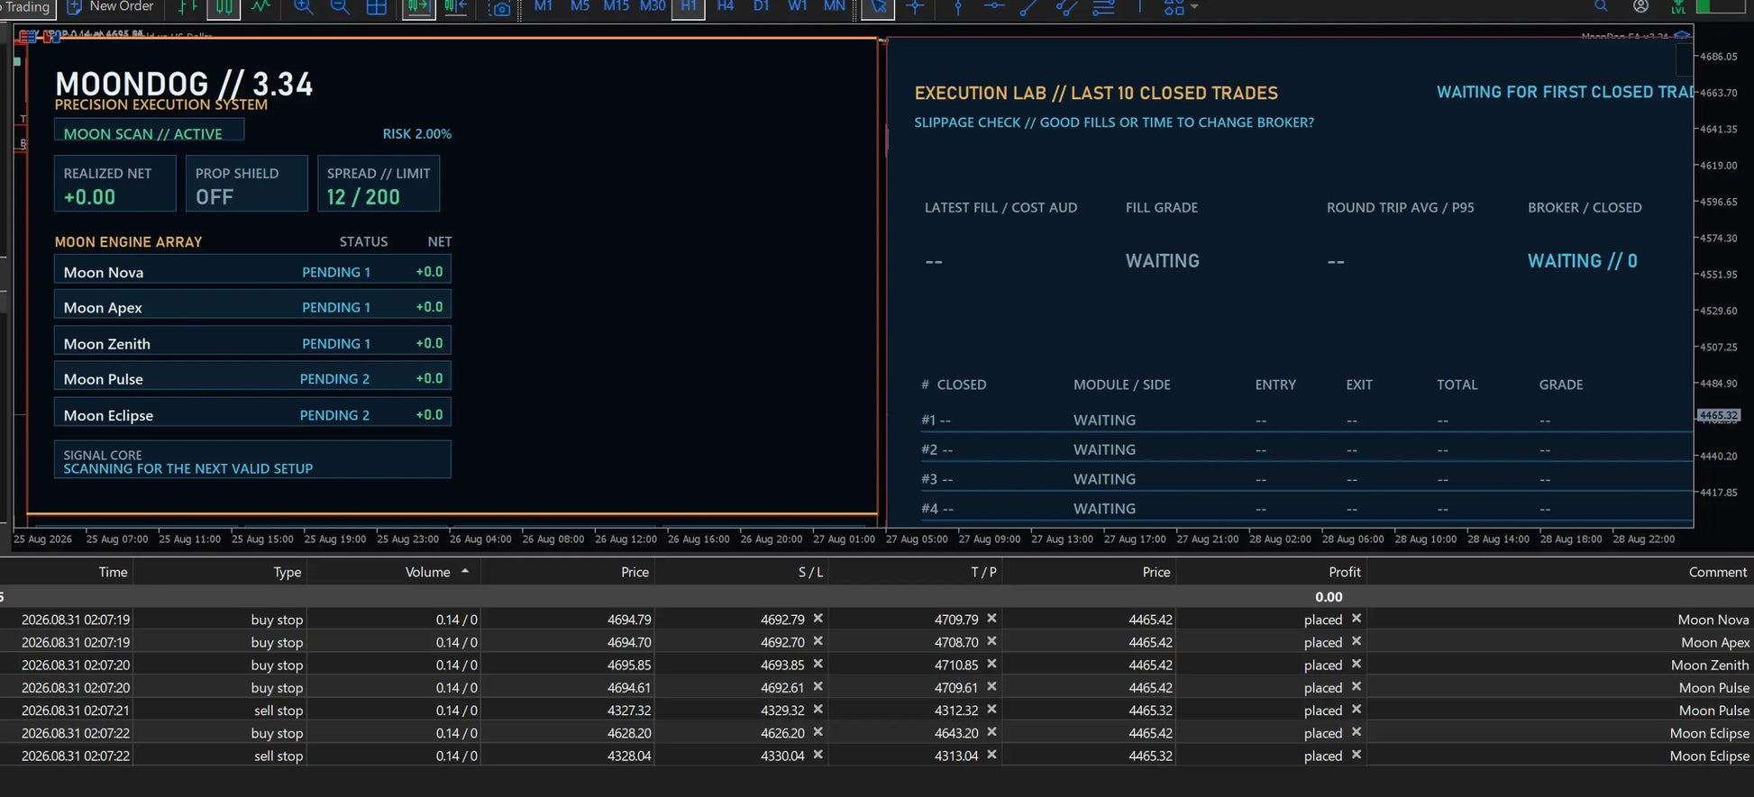Click the zoom in magnifier icon
Viewport: 1754px width, 797px height.
pos(304,7)
